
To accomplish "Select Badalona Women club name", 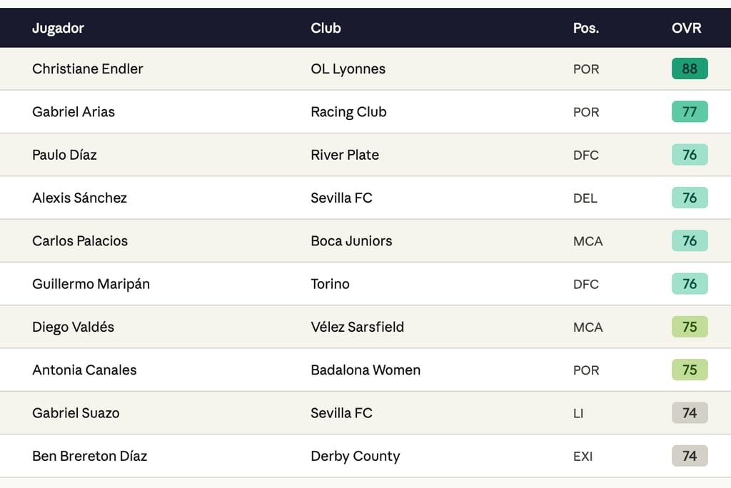I will pos(365,370).
